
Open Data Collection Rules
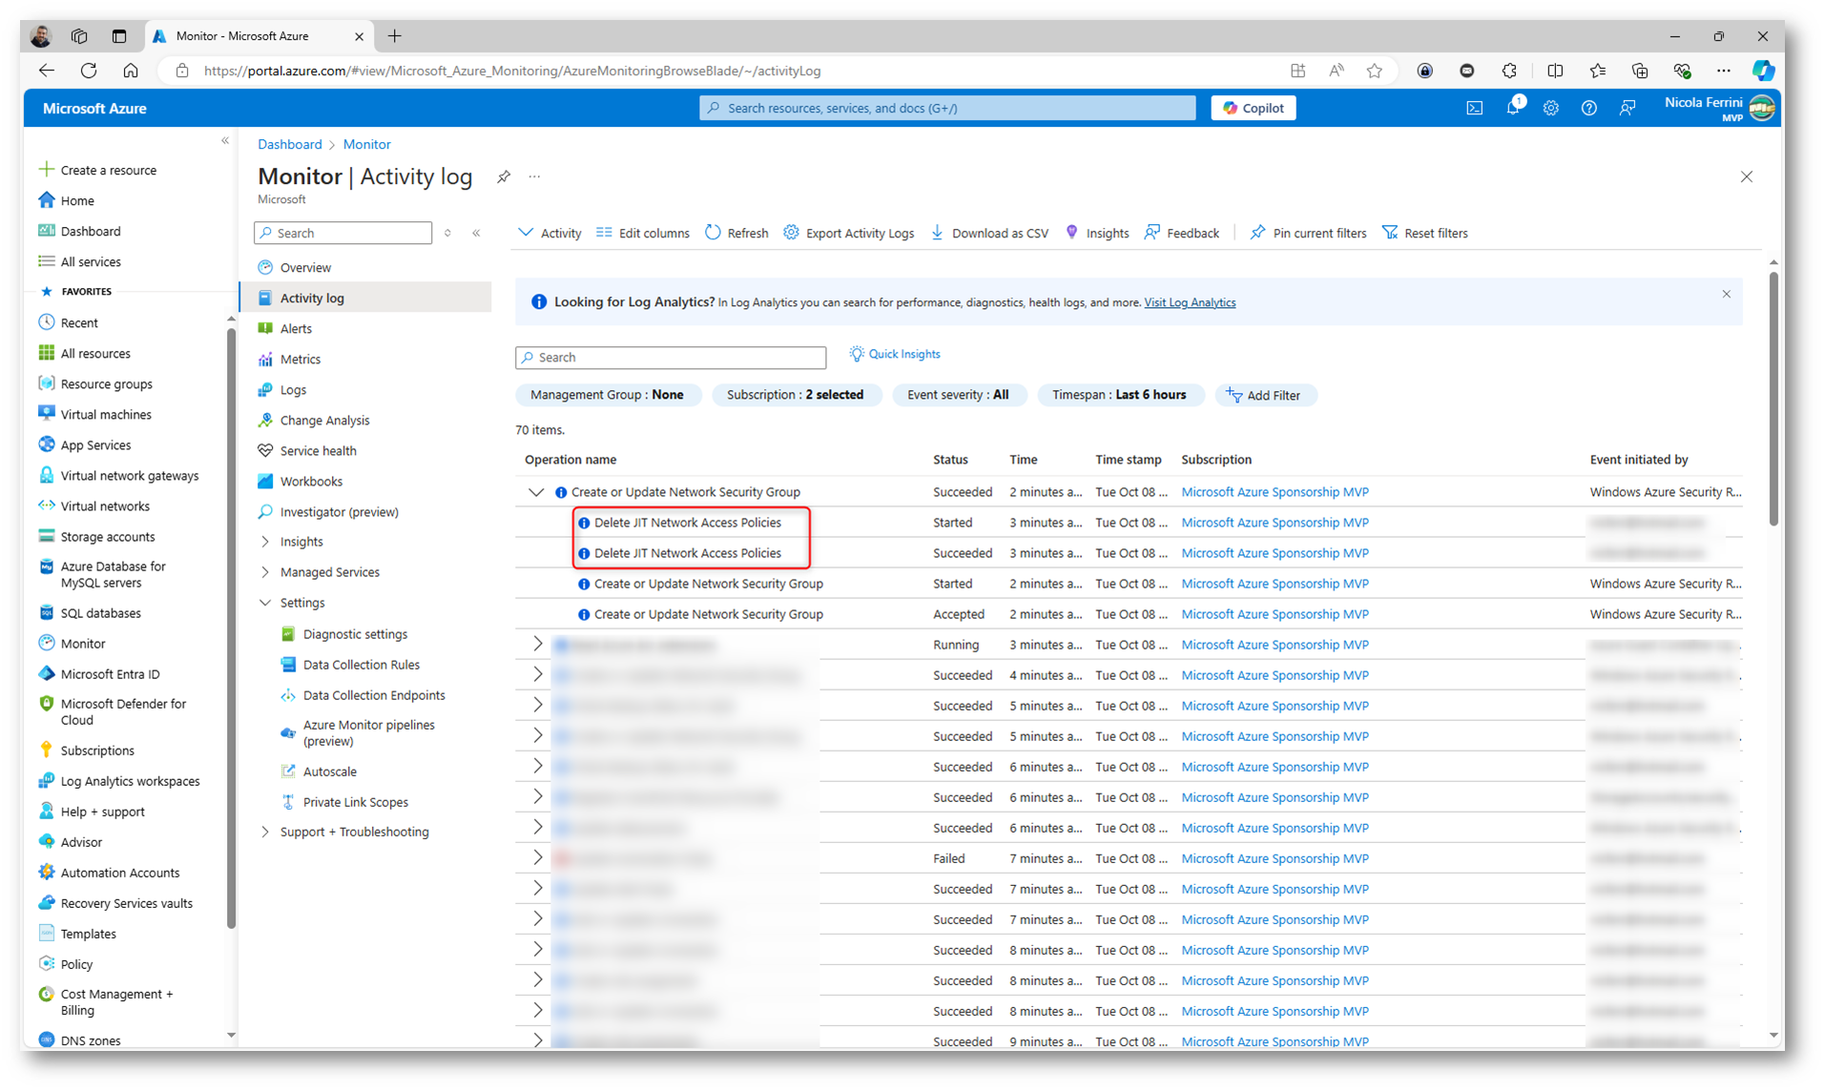tap(361, 665)
